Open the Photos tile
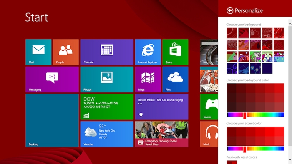292x164 pixels. 107,80
